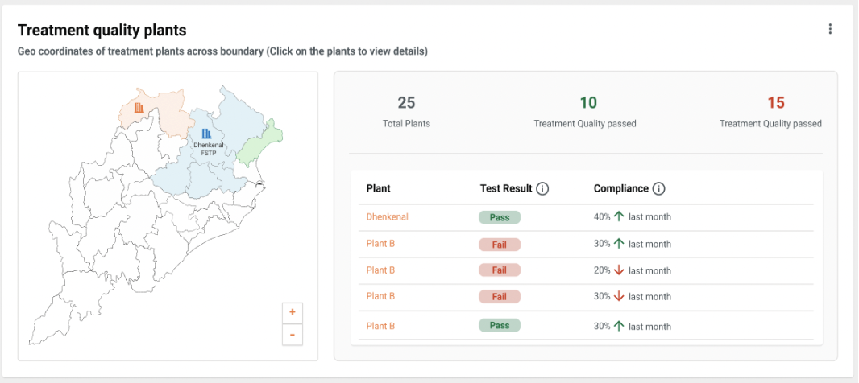The height and width of the screenshot is (383, 859).
Task: Click the Test Result info icon
Action: 542,189
